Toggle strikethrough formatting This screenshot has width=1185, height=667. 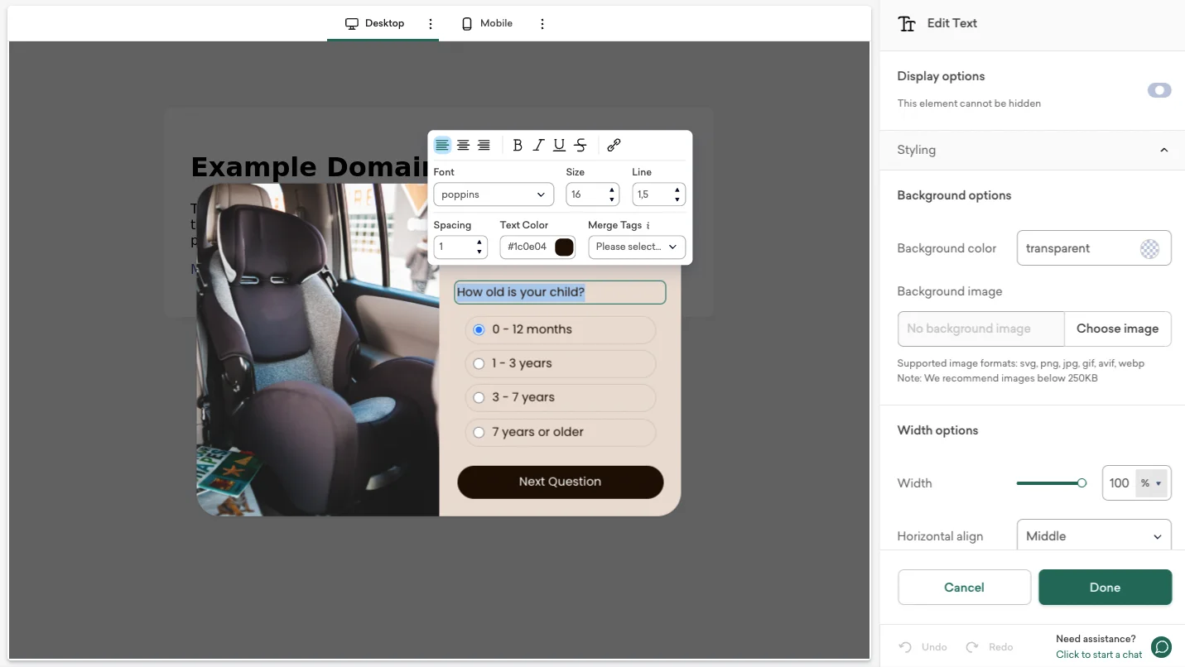point(580,146)
